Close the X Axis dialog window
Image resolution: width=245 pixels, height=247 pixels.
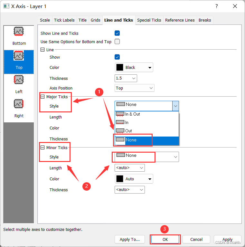pos(235,6)
